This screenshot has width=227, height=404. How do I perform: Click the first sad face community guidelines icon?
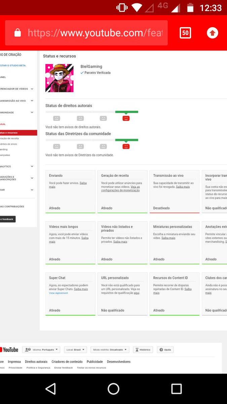(x=56, y=146)
